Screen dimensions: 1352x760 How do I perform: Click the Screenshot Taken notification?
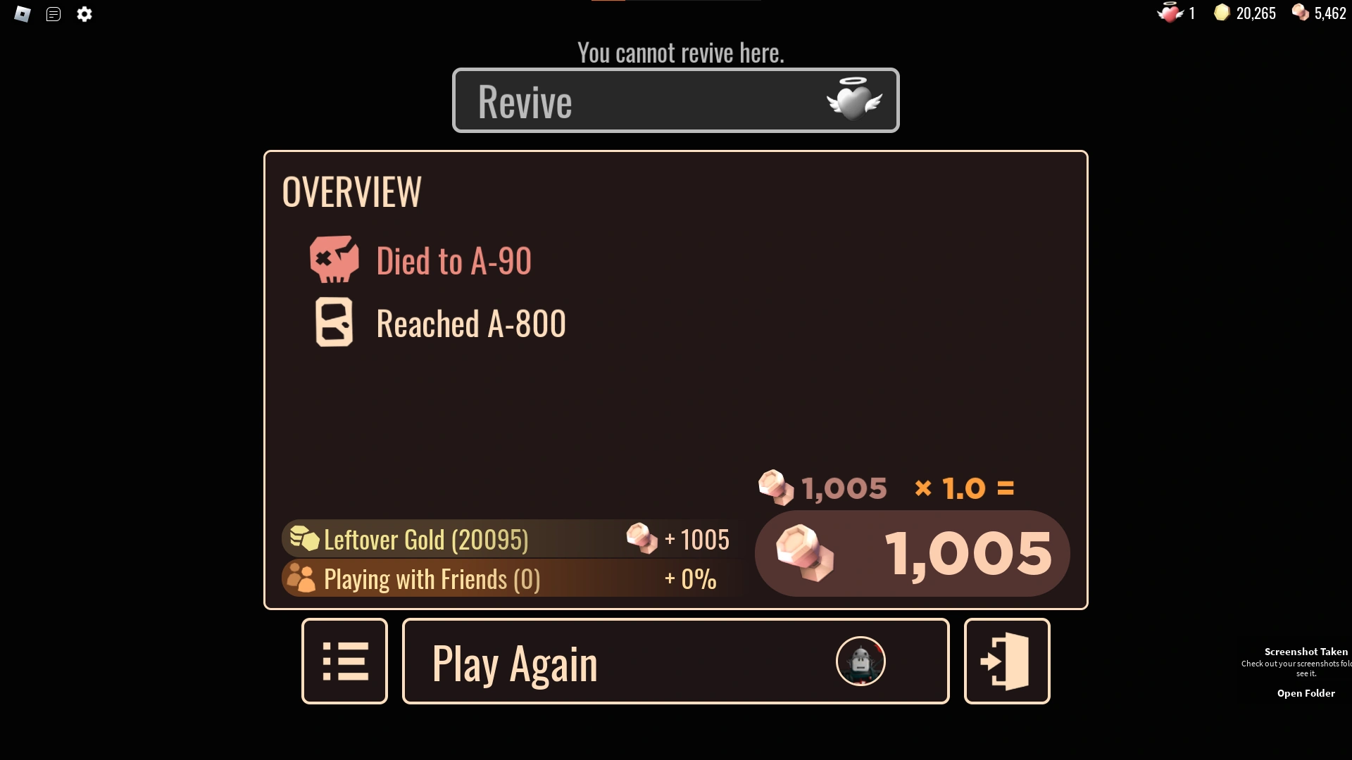1294,672
